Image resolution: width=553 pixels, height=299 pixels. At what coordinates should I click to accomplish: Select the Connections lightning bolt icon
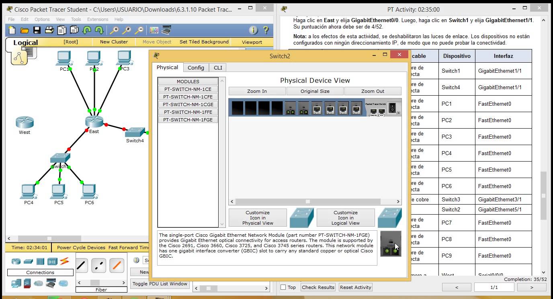click(64, 261)
